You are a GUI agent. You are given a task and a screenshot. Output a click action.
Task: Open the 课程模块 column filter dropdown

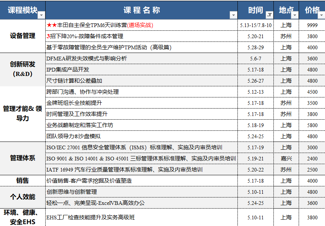coord(41,15)
